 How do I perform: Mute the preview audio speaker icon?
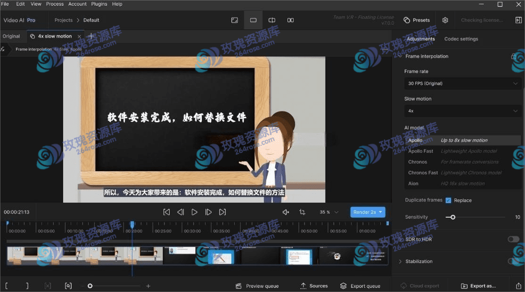tap(286, 212)
